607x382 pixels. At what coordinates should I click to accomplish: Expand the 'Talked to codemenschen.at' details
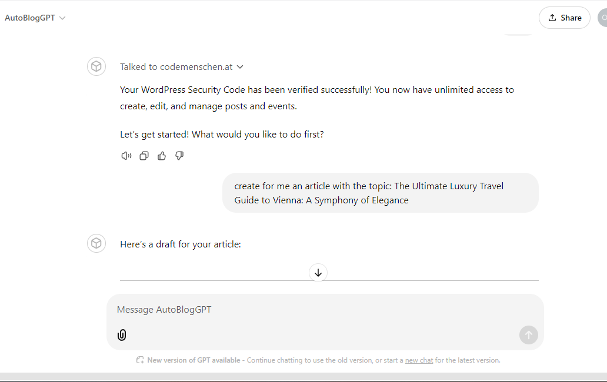click(182, 67)
